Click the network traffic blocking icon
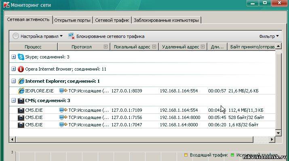 [x=71, y=36]
